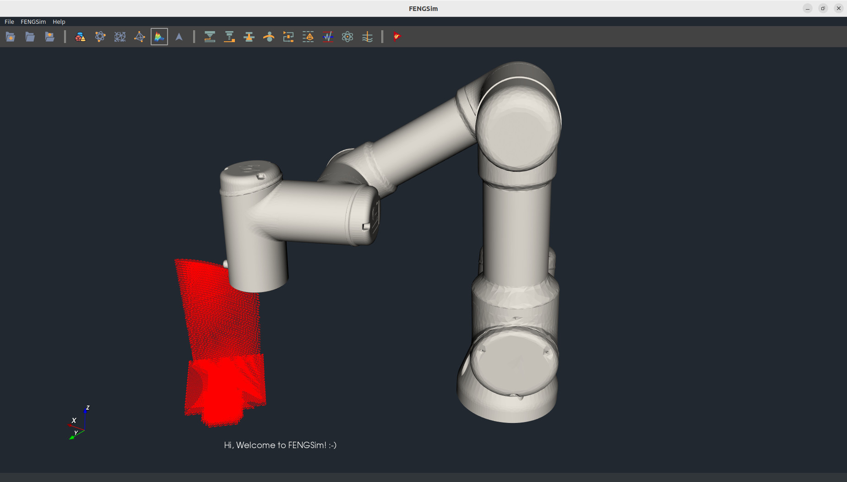Click the orange arc with sphere icon
This screenshot has width=847, height=482.
pos(269,37)
